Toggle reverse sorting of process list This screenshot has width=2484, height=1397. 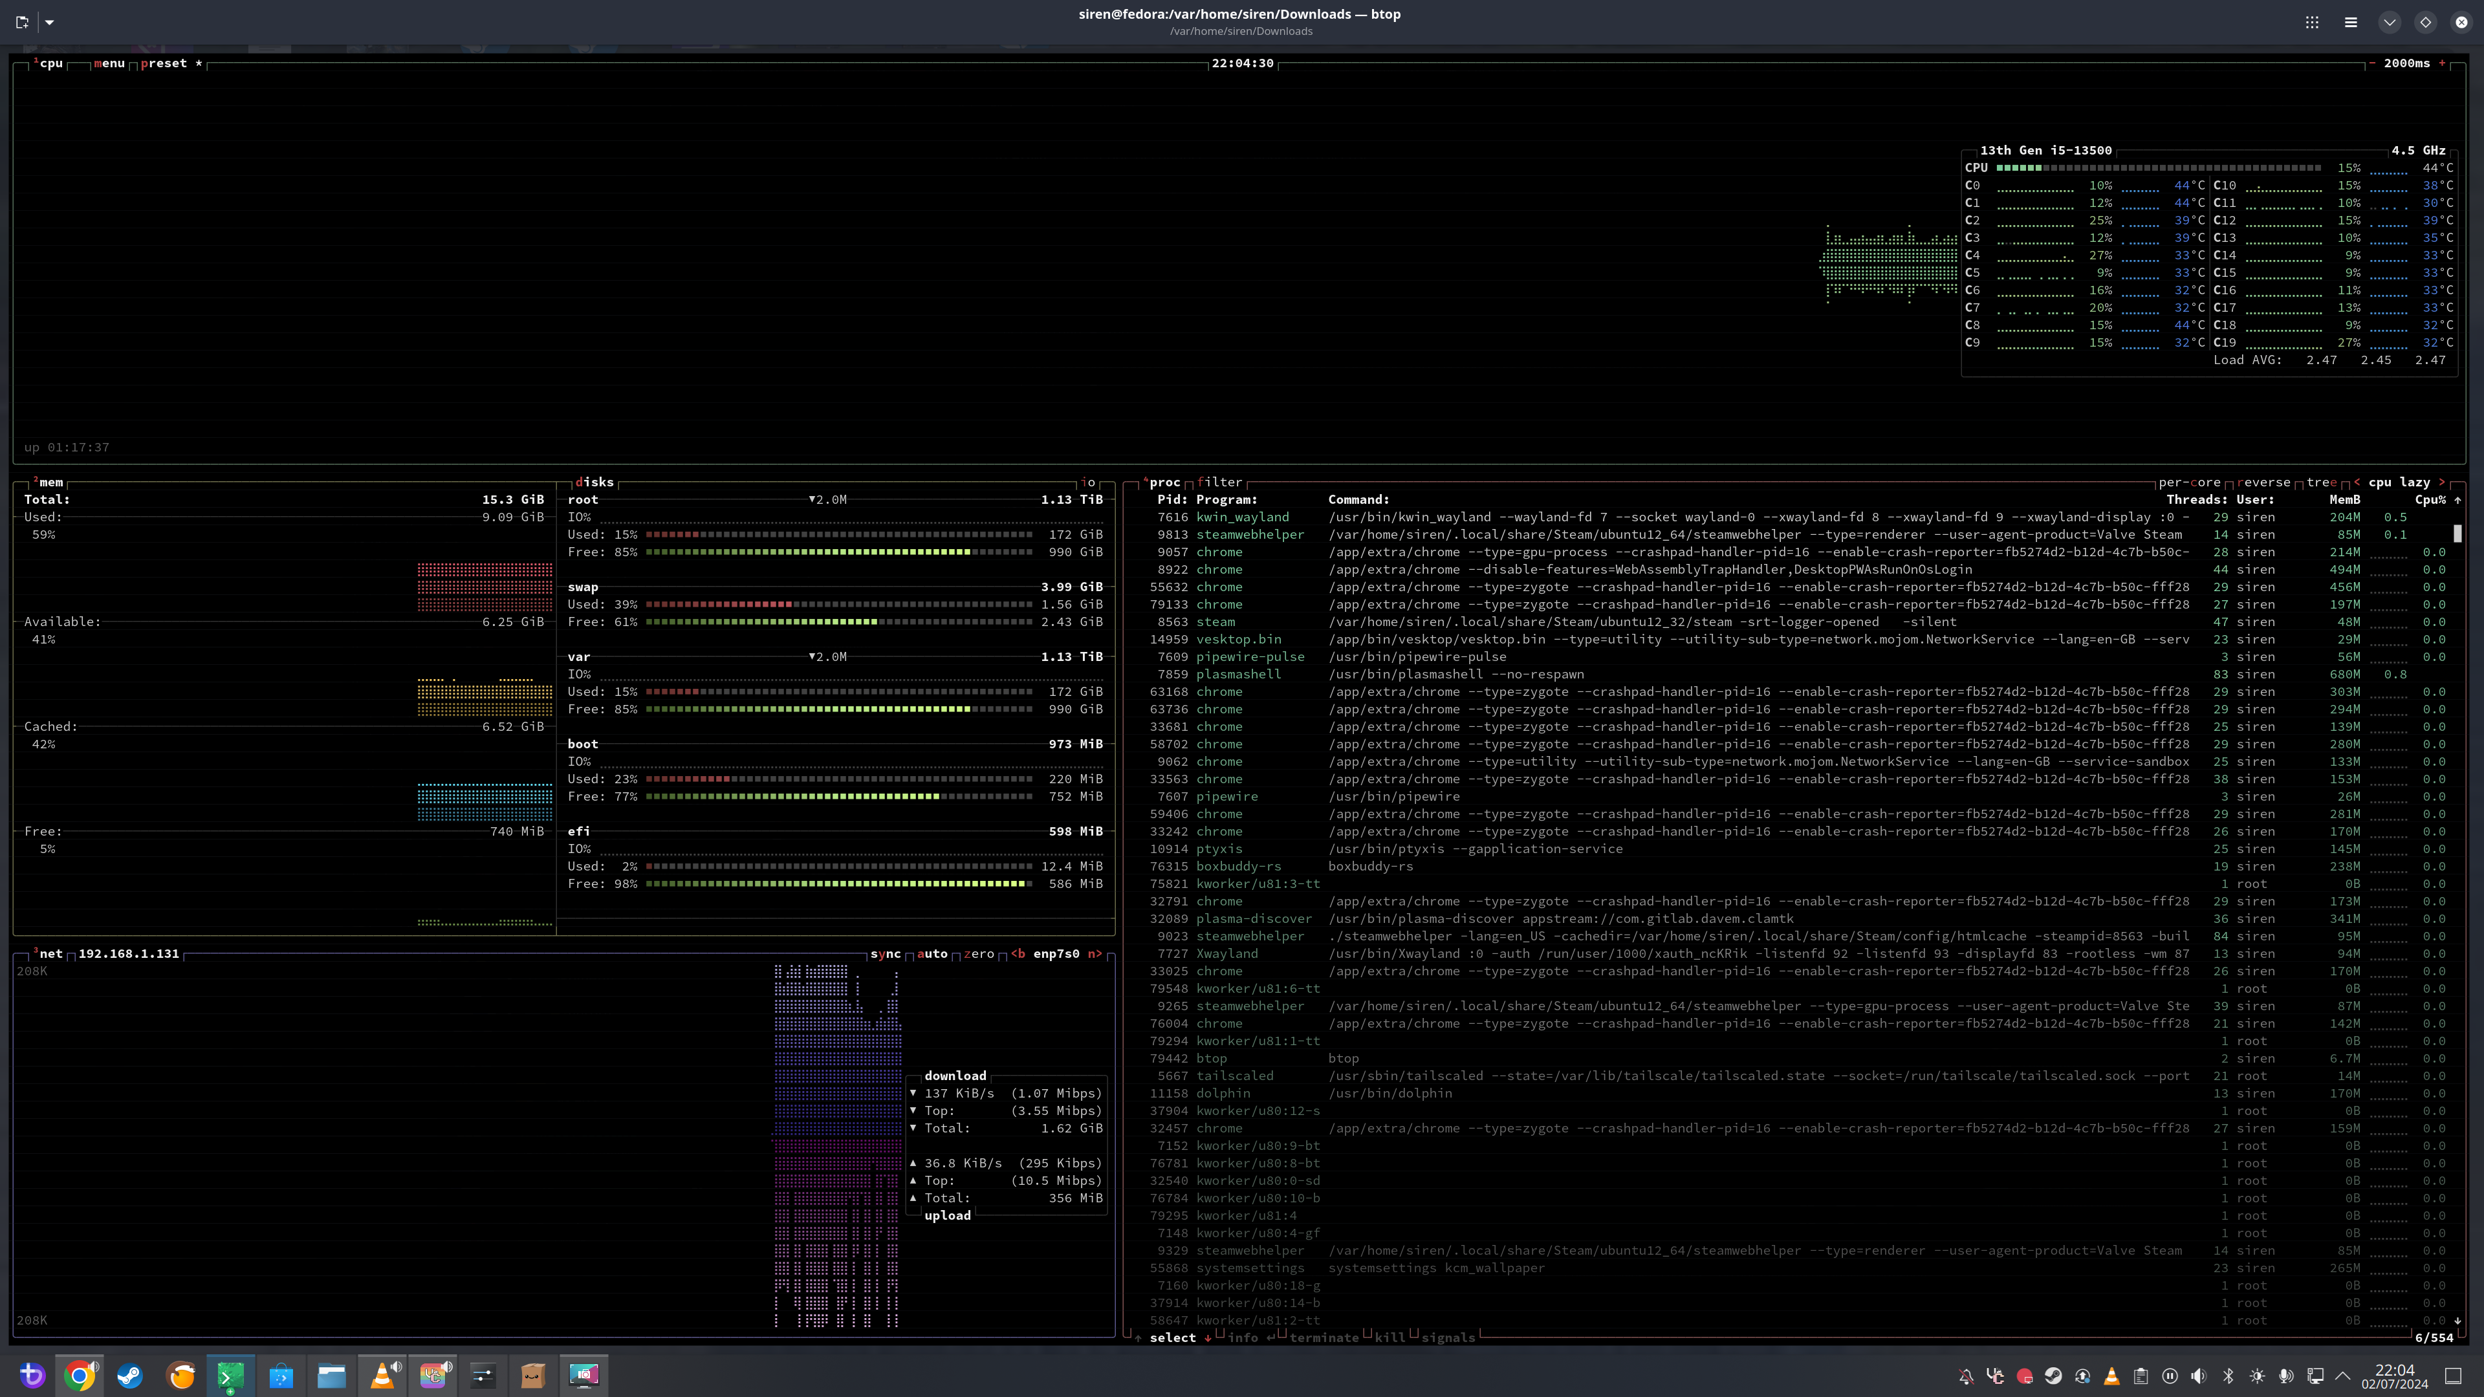[2263, 482]
